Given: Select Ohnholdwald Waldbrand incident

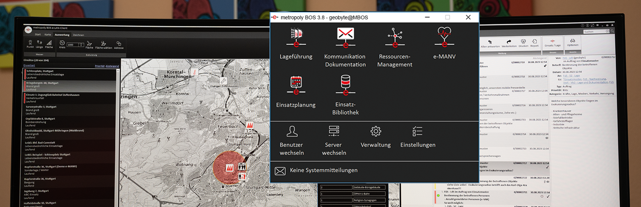Looking at the screenshot, I should (70, 134).
